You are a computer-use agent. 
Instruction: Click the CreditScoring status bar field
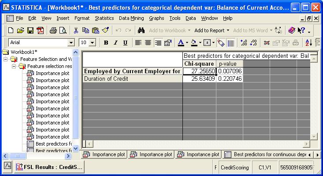(234, 168)
